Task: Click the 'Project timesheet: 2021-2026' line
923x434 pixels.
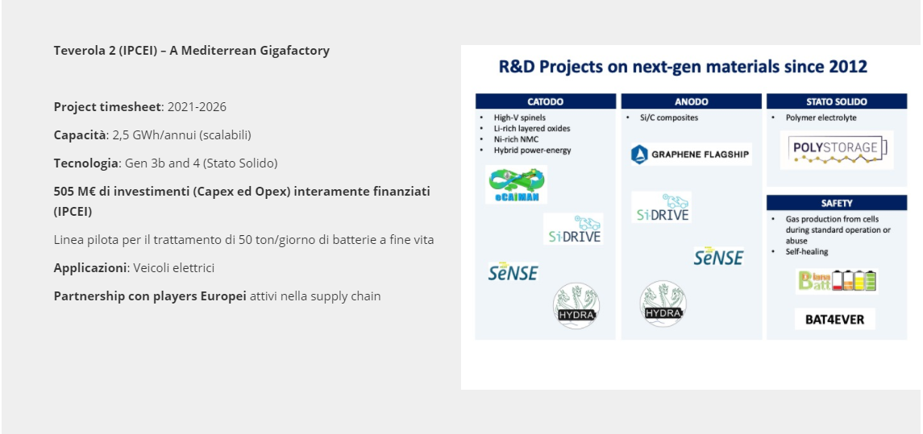Action: click(140, 107)
